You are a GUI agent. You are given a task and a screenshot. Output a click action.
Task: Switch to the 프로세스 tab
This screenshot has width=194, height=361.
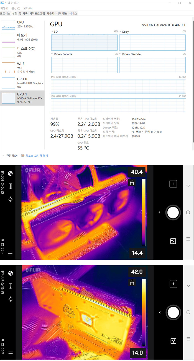coord(5,13)
